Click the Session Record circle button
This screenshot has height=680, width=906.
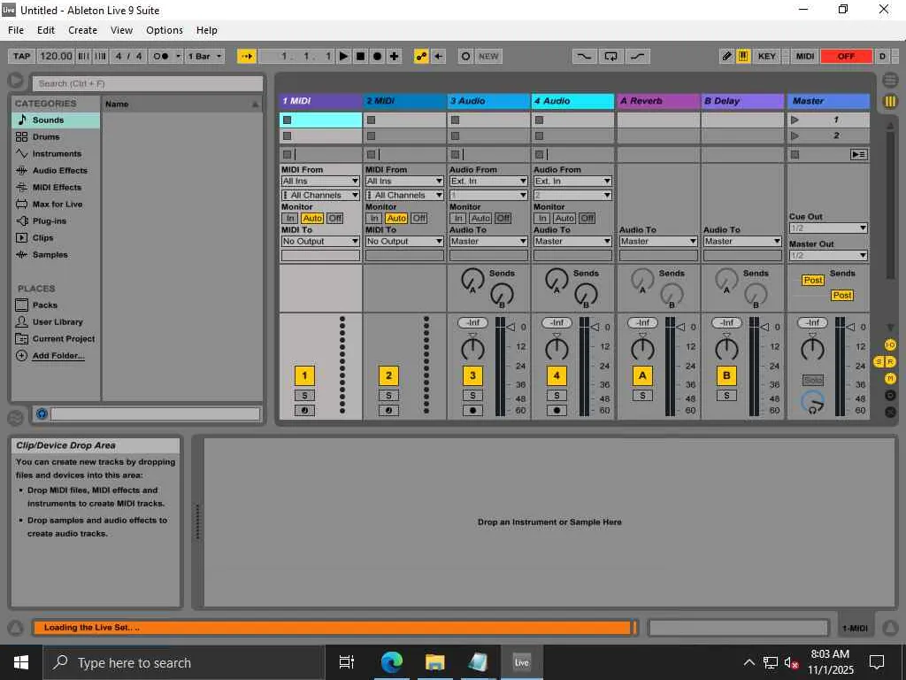(x=465, y=56)
